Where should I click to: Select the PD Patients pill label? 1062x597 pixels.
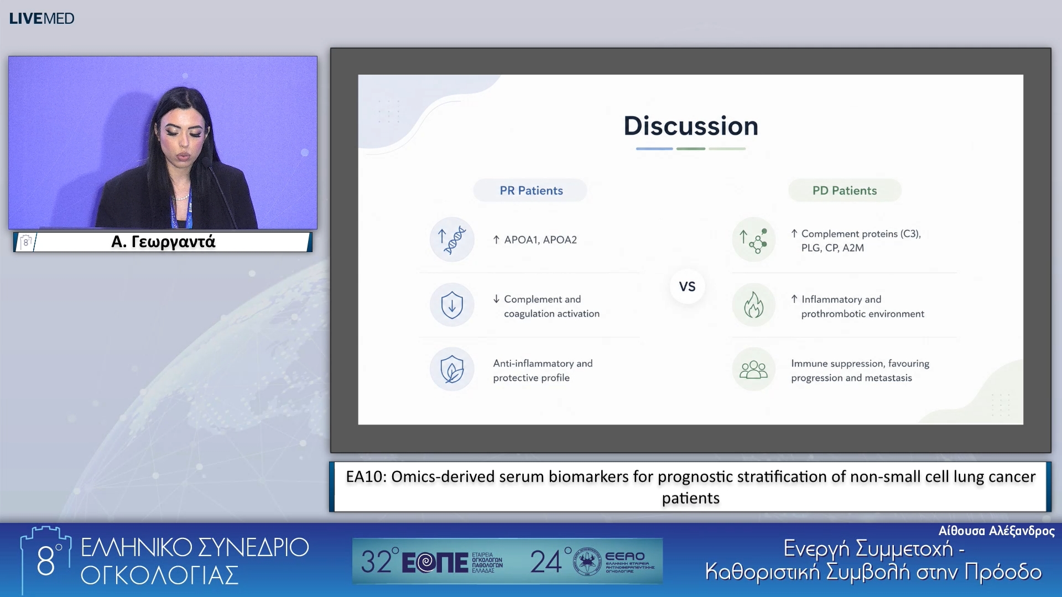[x=845, y=191]
